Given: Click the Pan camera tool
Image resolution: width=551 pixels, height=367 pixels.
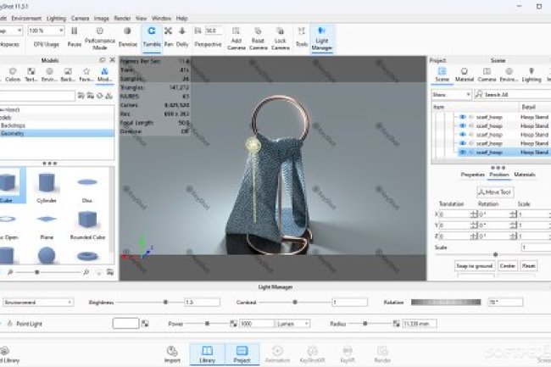Looking at the screenshot, I should (170, 36).
